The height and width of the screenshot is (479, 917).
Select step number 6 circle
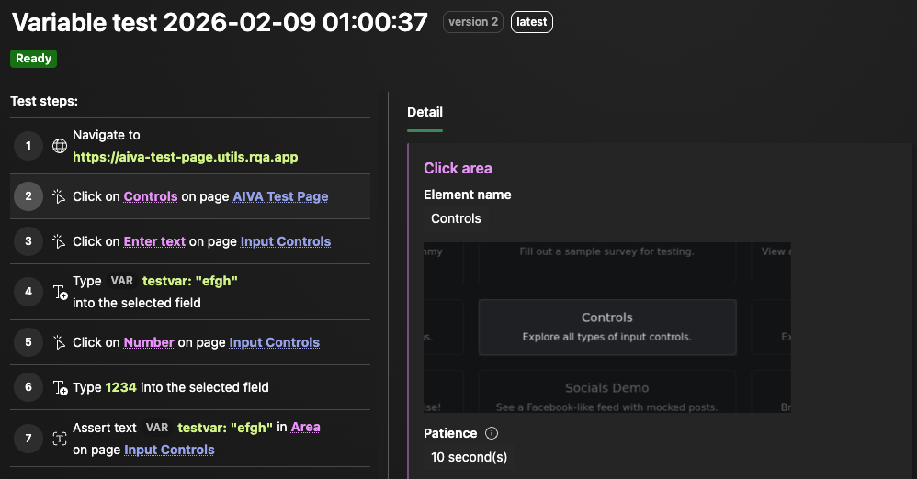(x=28, y=387)
